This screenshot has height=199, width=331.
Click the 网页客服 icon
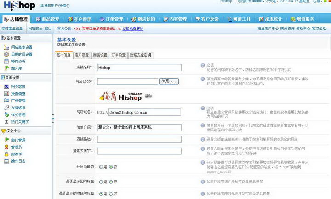point(6,86)
